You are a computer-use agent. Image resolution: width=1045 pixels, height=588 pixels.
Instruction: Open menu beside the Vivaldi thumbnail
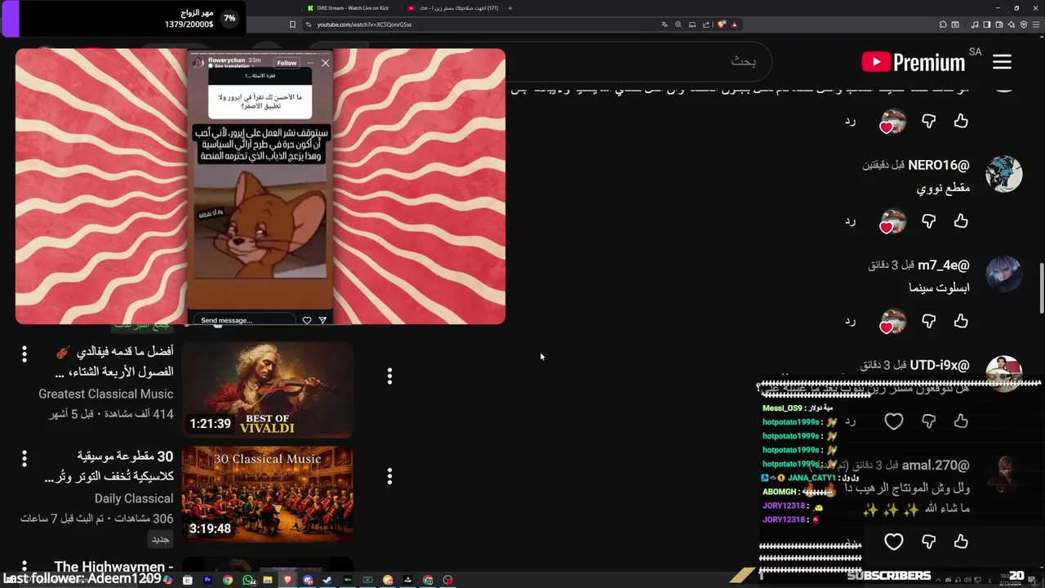coord(389,376)
